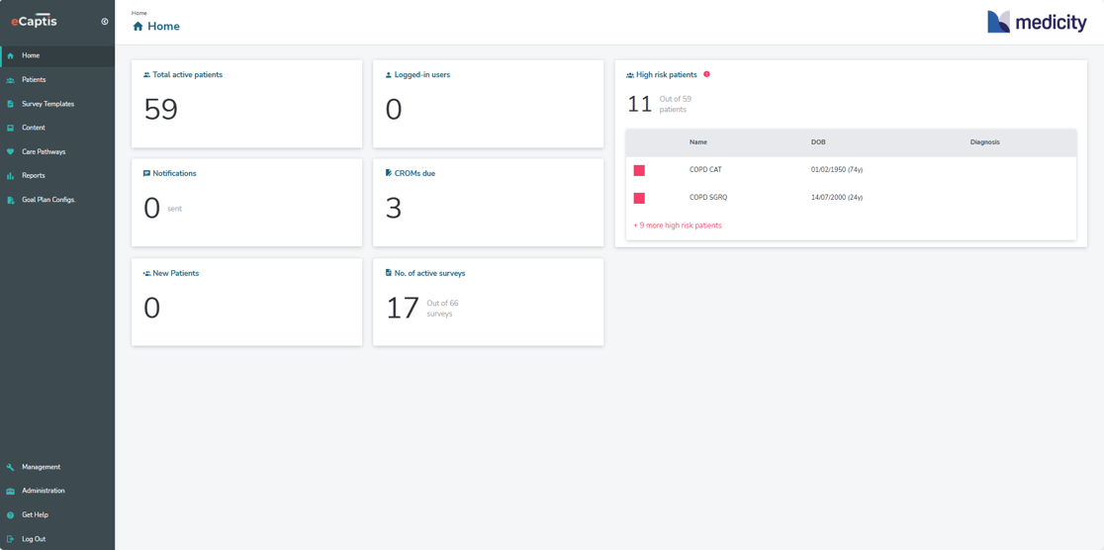Click the Total active patients card

pos(246,104)
